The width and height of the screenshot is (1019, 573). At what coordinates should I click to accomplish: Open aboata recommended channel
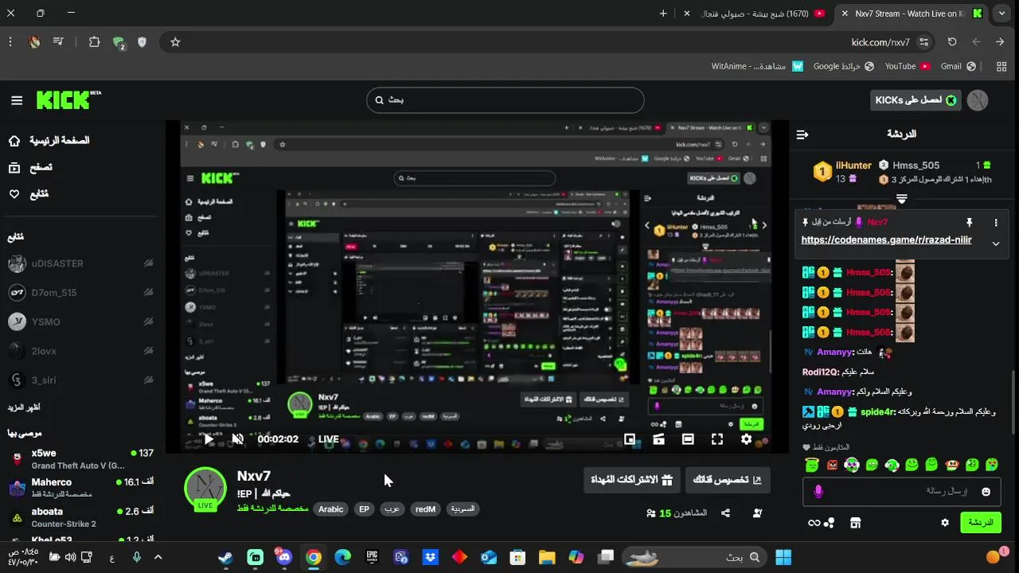(x=80, y=517)
